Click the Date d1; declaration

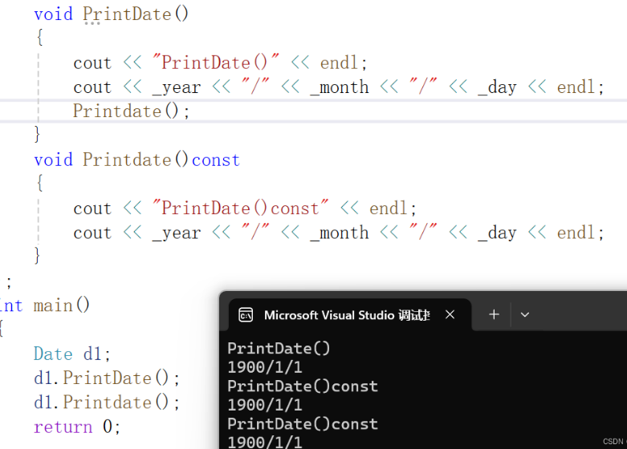coord(72,354)
